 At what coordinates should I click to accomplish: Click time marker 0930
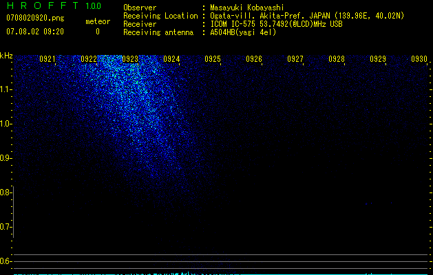click(x=419, y=59)
